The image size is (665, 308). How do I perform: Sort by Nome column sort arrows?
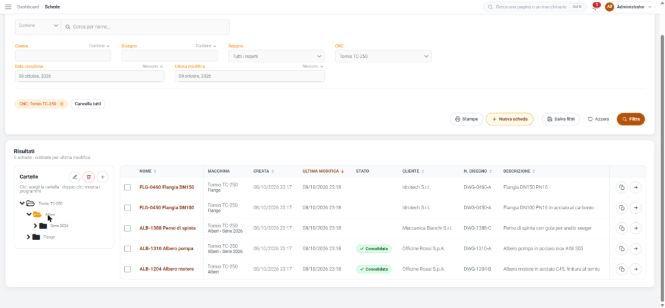point(155,172)
